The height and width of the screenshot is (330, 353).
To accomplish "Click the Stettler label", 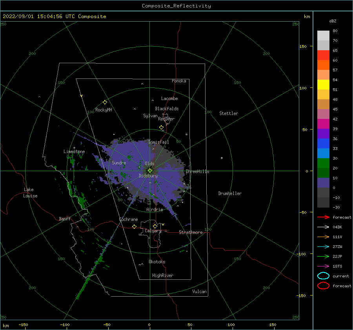I will coord(229,113).
